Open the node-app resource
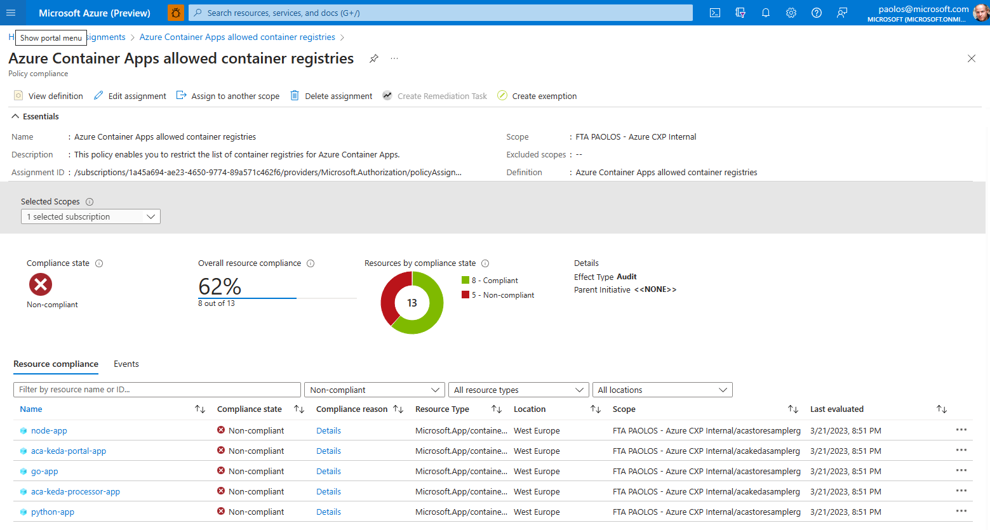The image size is (990, 530). pos(49,430)
